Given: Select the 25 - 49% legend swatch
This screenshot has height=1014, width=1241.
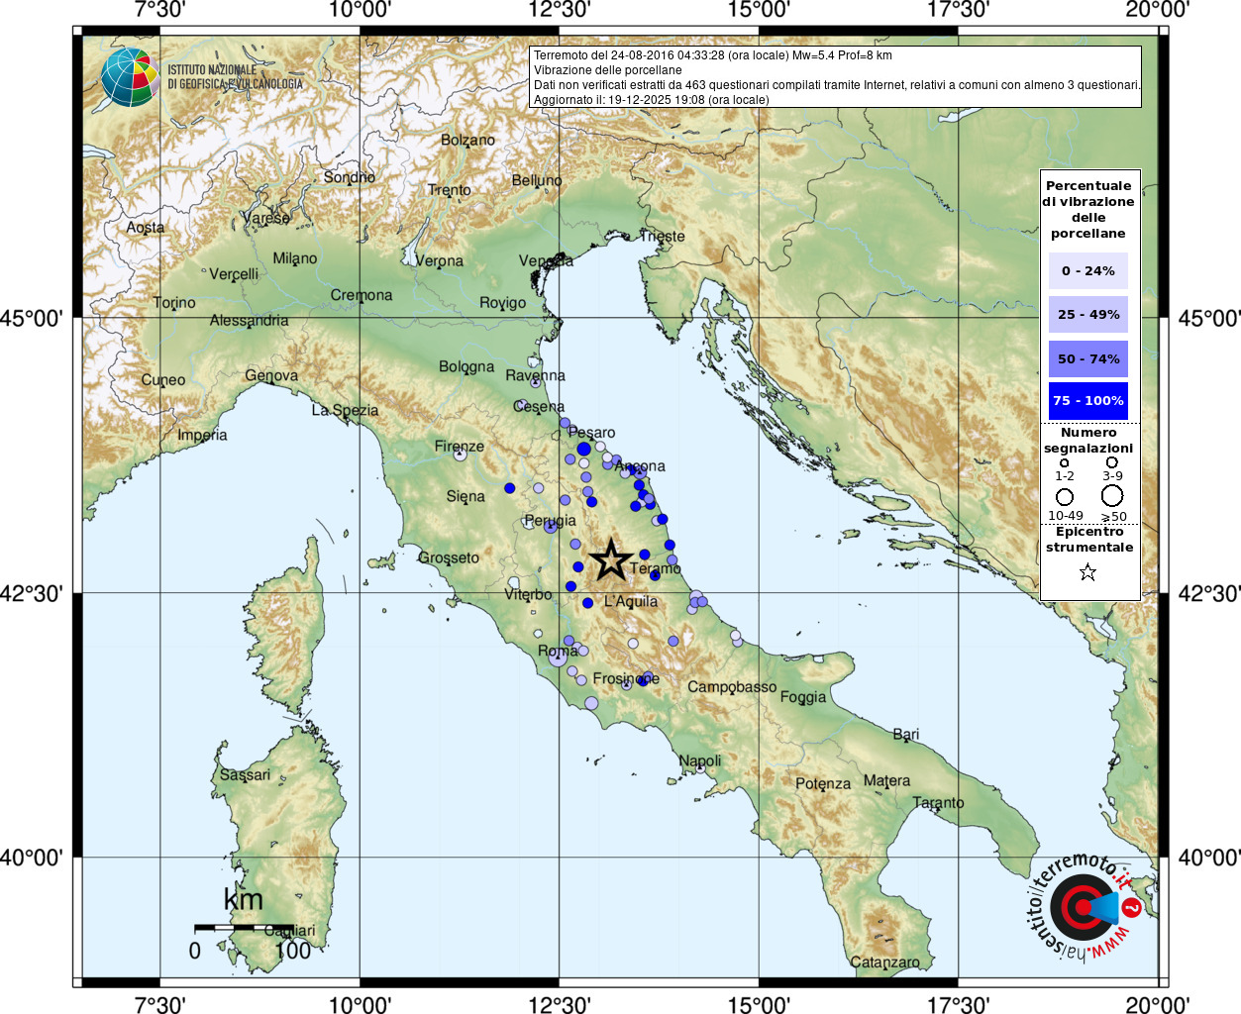Looking at the screenshot, I should [1088, 315].
